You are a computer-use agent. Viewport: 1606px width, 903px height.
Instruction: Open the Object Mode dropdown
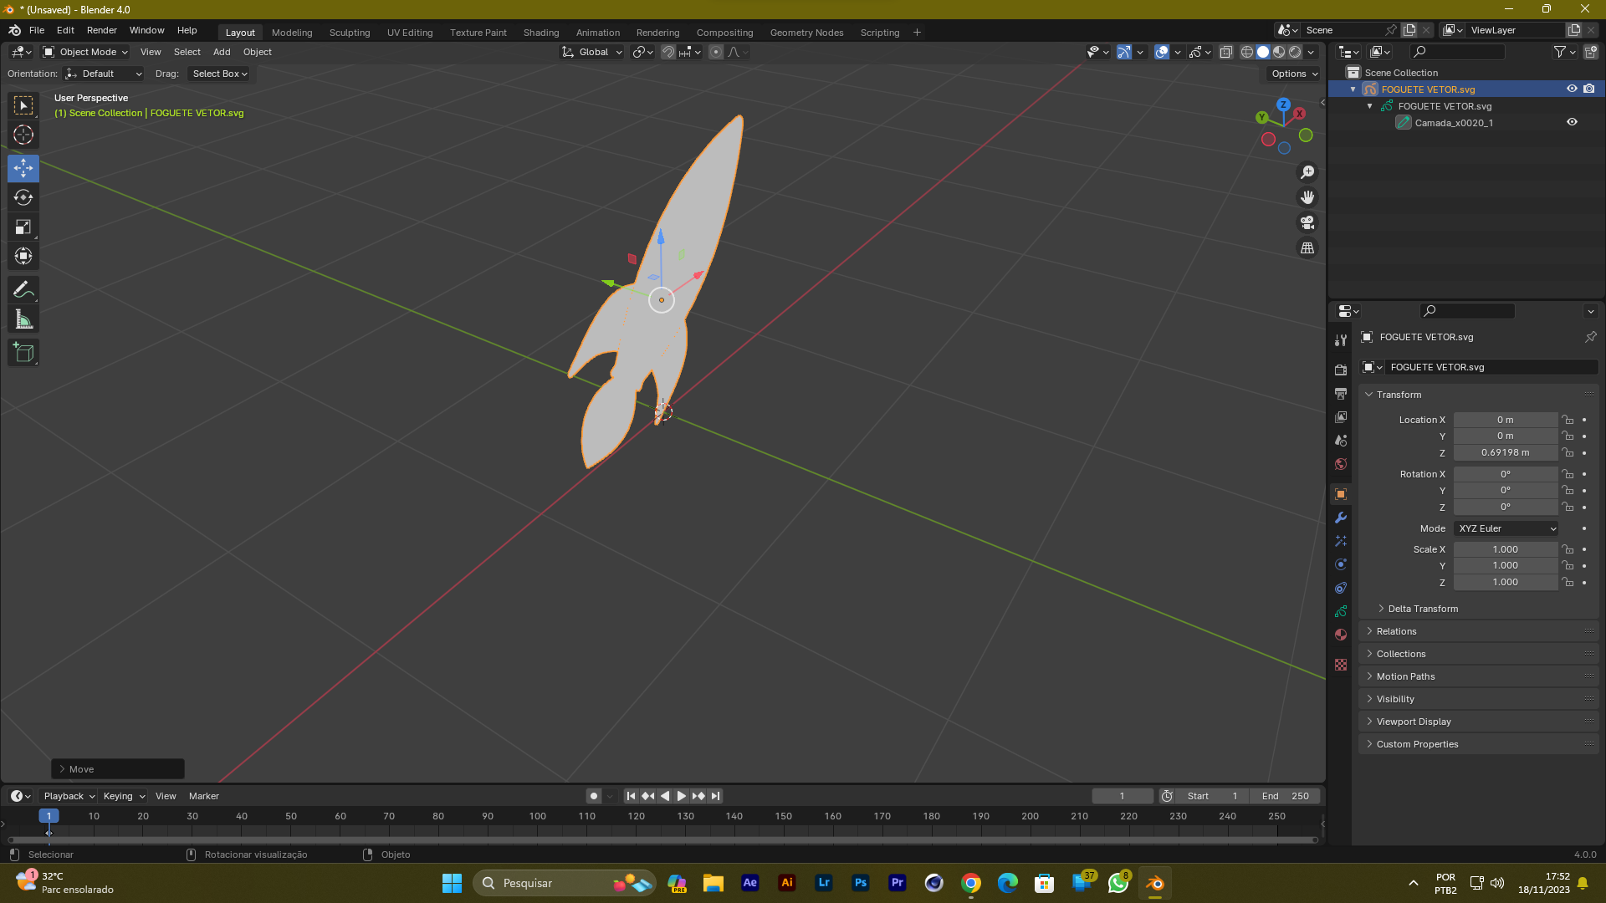pos(85,52)
